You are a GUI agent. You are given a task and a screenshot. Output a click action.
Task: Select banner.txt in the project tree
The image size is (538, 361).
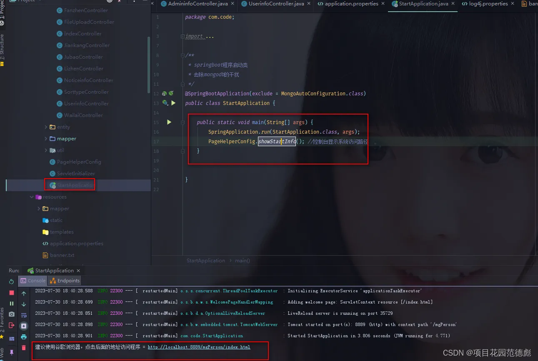58,255
